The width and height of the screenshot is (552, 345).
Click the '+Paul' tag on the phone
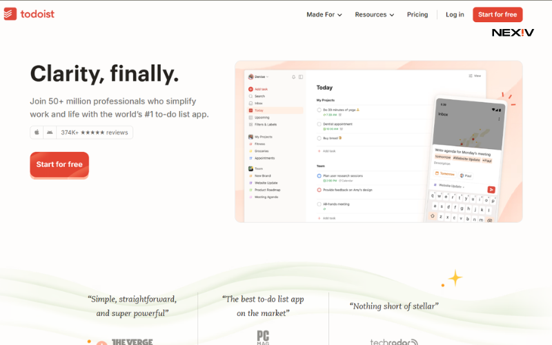(x=487, y=161)
